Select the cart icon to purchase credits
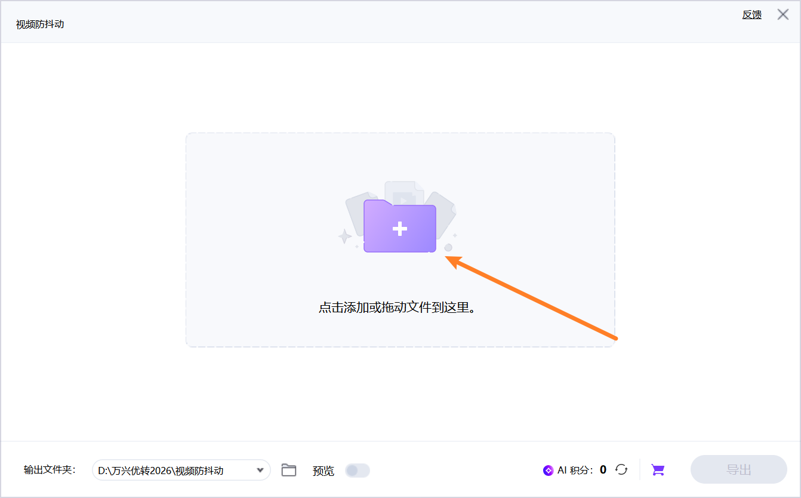801x498 pixels. coord(657,470)
